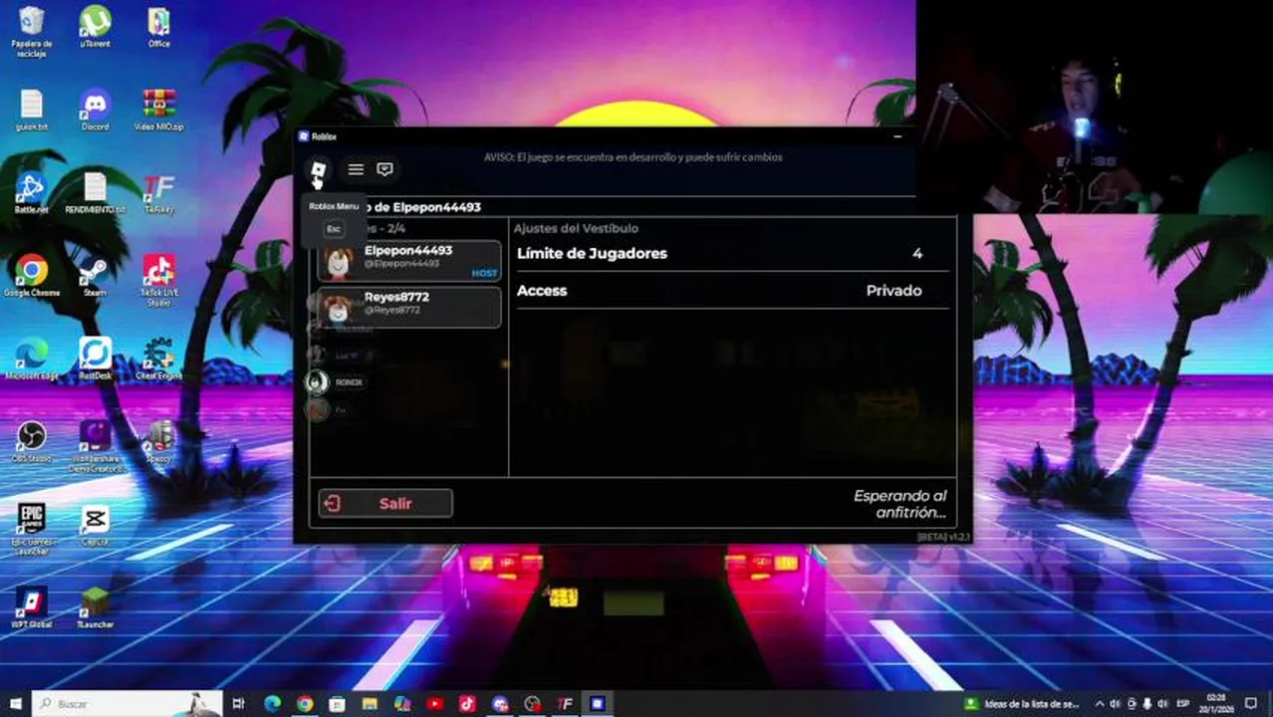Open the Roblox chat bubble icon
The image size is (1273, 717).
pos(385,169)
